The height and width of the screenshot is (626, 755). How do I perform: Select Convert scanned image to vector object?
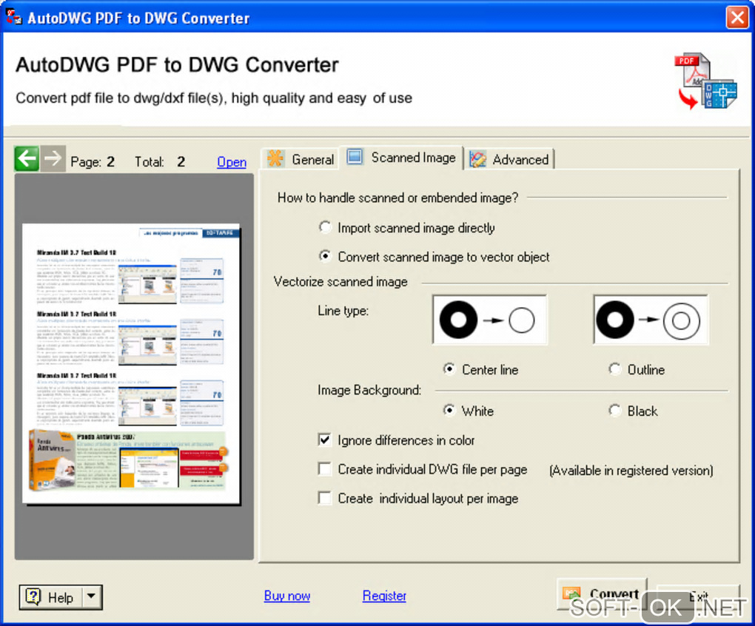[x=434, y=257]
